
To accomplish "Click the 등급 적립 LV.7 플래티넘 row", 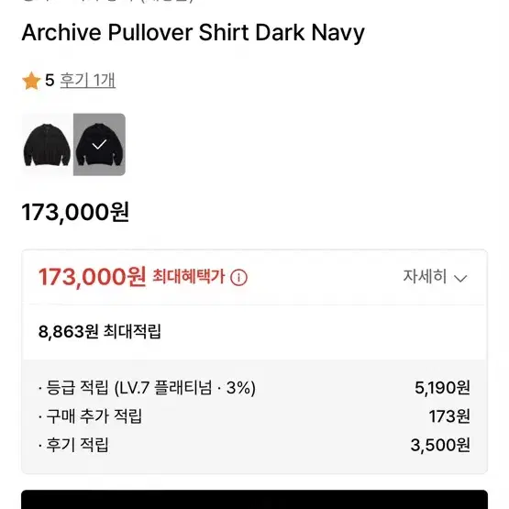I will click(255, 388).
